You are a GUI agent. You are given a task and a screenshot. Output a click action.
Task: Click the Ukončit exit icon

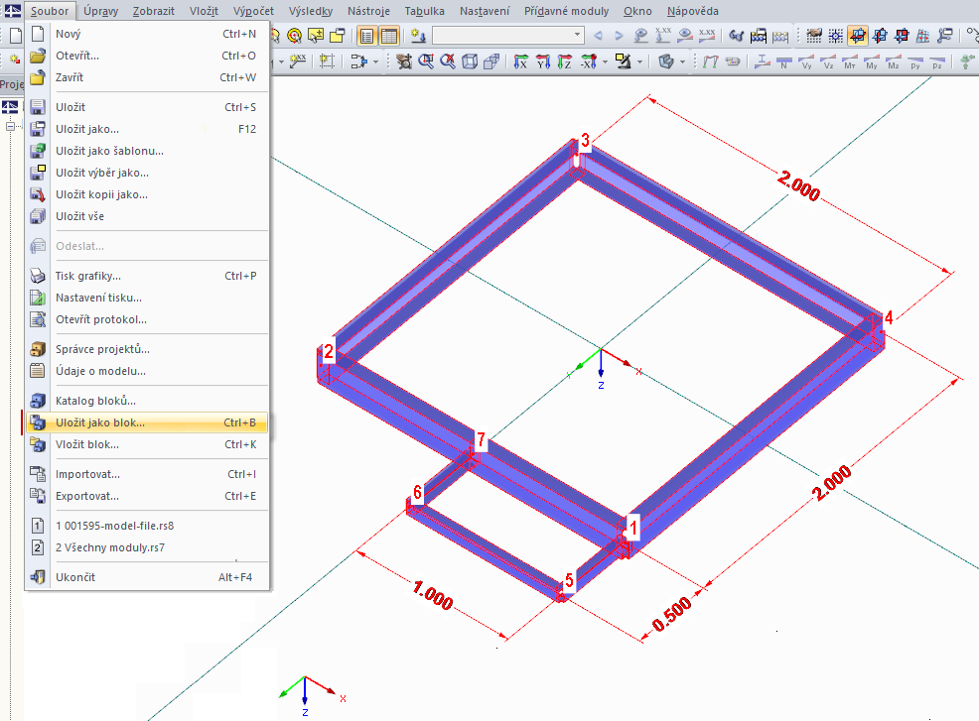pos(38,577)
